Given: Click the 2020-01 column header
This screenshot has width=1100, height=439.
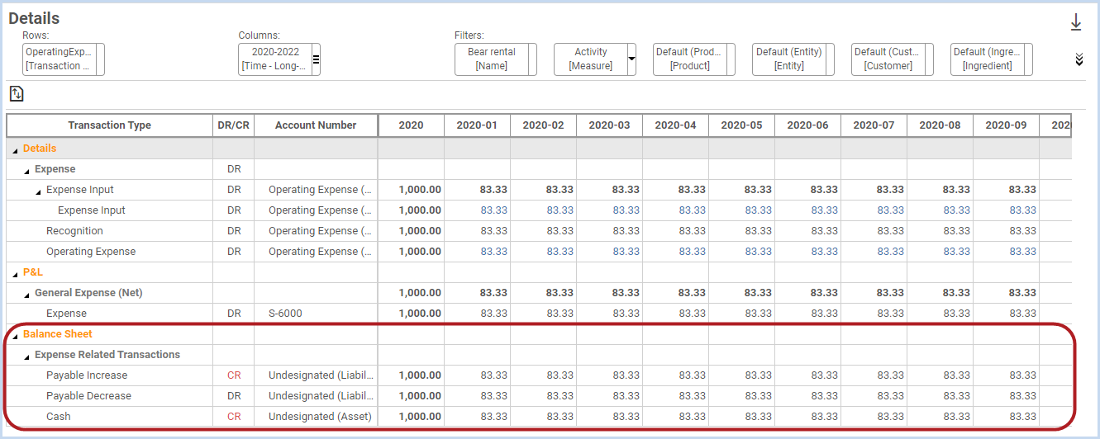Looking at the screenshot, I should (x=477, y=125).
